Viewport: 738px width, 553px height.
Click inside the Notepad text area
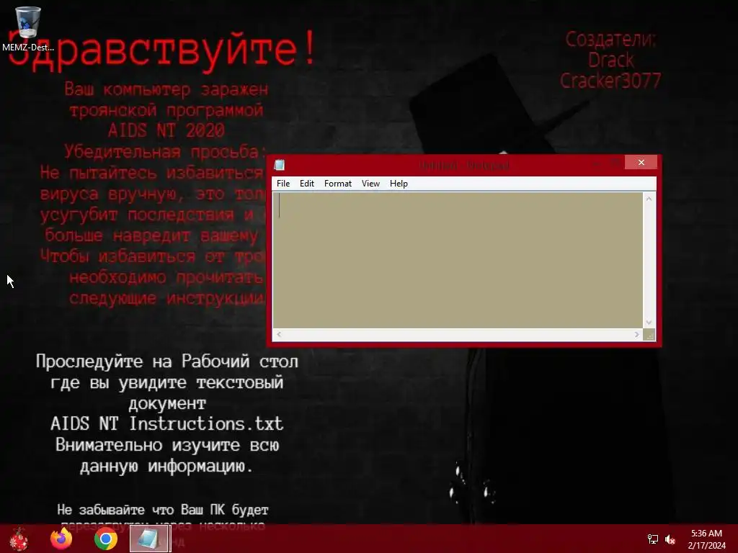458,260
